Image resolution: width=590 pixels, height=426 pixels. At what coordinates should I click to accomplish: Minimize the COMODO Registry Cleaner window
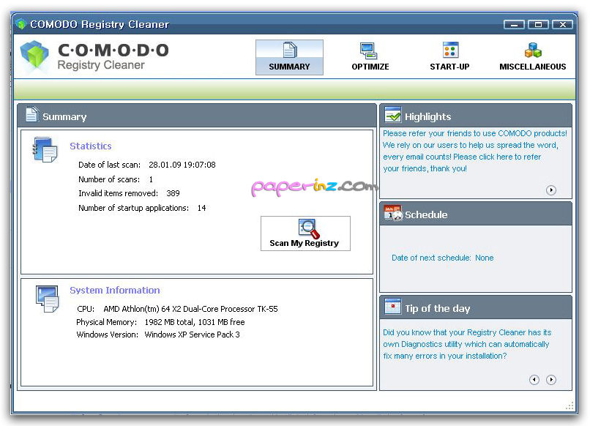point(514,24)
